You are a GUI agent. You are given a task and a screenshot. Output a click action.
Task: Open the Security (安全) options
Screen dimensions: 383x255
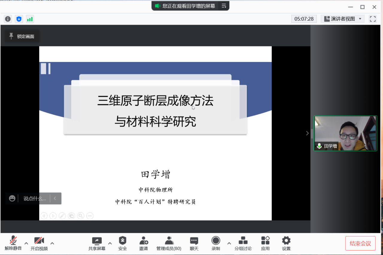click(x=122, y=243)
